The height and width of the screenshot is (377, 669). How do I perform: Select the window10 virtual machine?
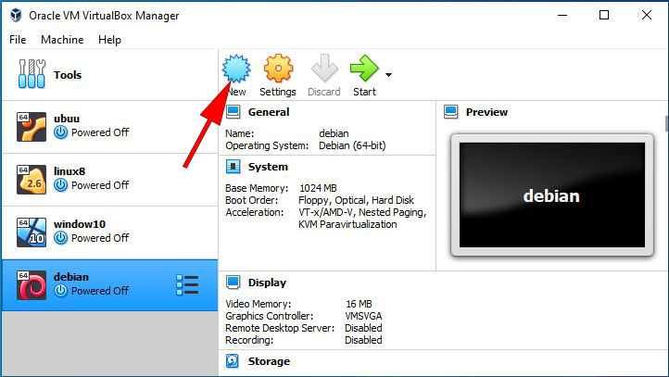[x=109, y=232]
